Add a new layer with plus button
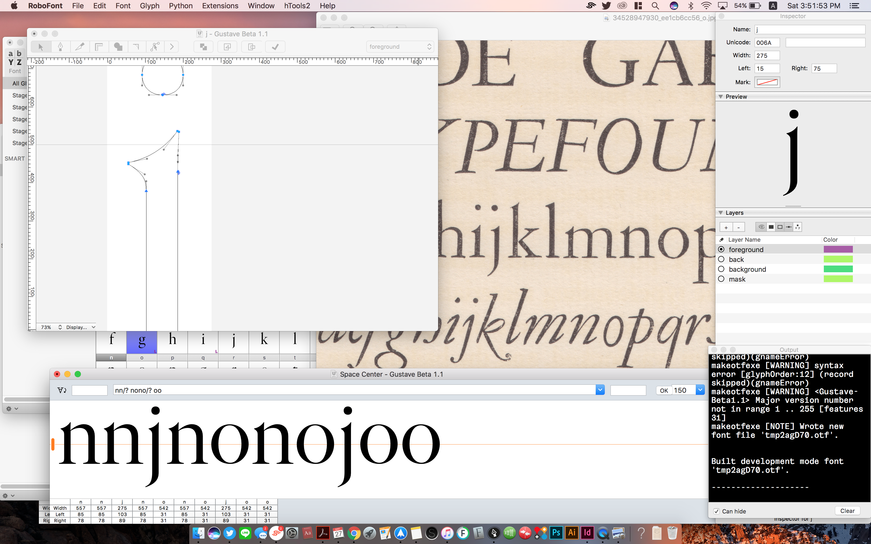Viewport: 871px width, 544px height. pyautogui.click(x=726, y=227)
